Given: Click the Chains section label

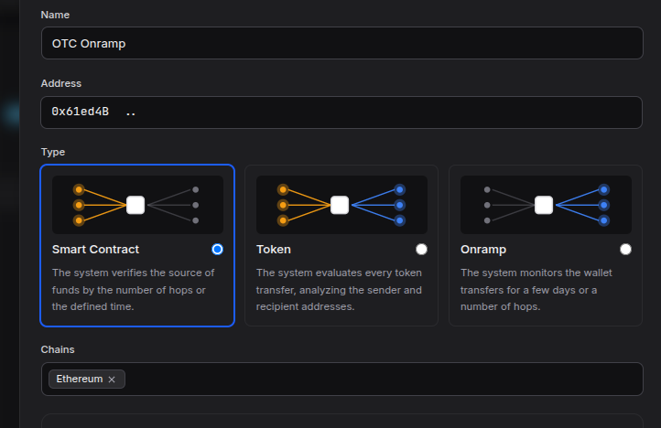Looking at the screenshot, I should 58,349.
